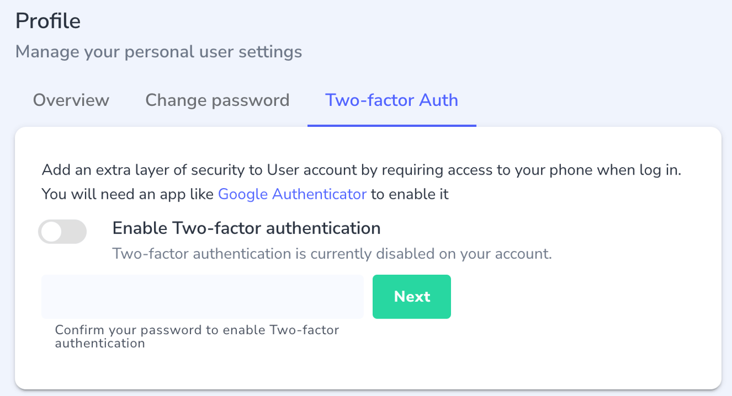The image size is (732, 396).
Task: Click the toggle knob to enable 2FA
Action: pos(52,231)
